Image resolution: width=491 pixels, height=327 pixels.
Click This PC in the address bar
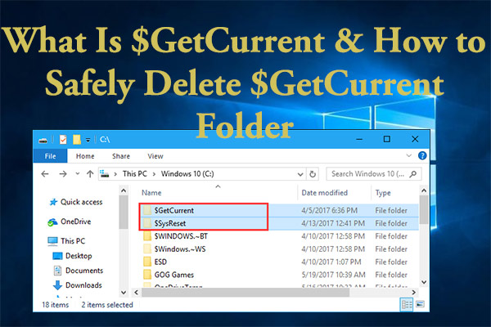click(x=135, y=174)
